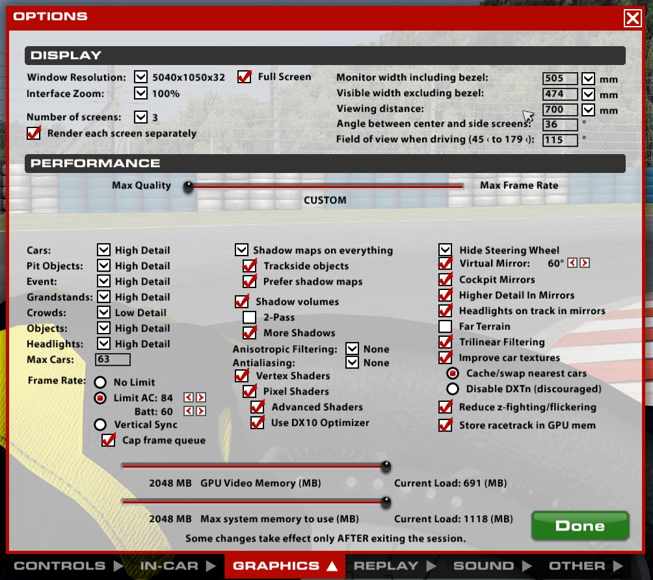The height and width of the screenshot is (580, 653).
Task: Select Cache/swap nearest cars option
Action: pyautogui.click(x=453, y=373)
